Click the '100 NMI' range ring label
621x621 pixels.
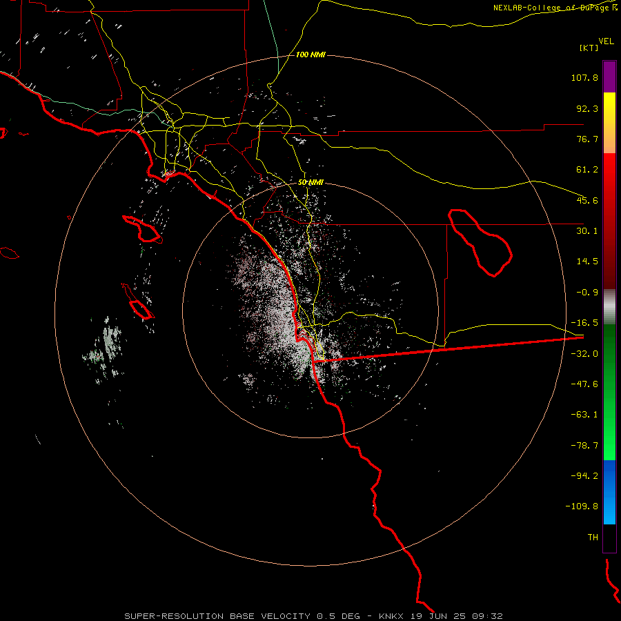(310, 55)
